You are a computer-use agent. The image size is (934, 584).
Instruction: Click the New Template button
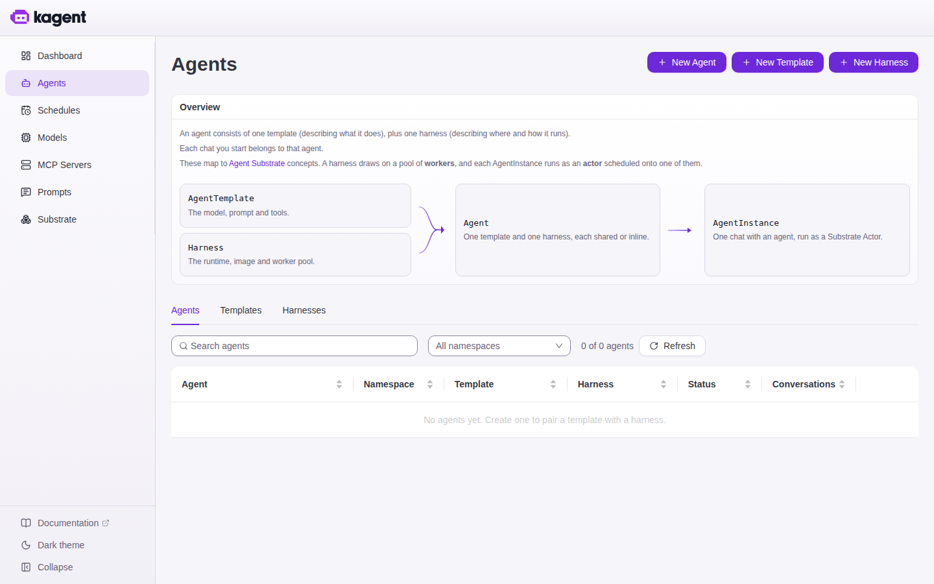778,62
